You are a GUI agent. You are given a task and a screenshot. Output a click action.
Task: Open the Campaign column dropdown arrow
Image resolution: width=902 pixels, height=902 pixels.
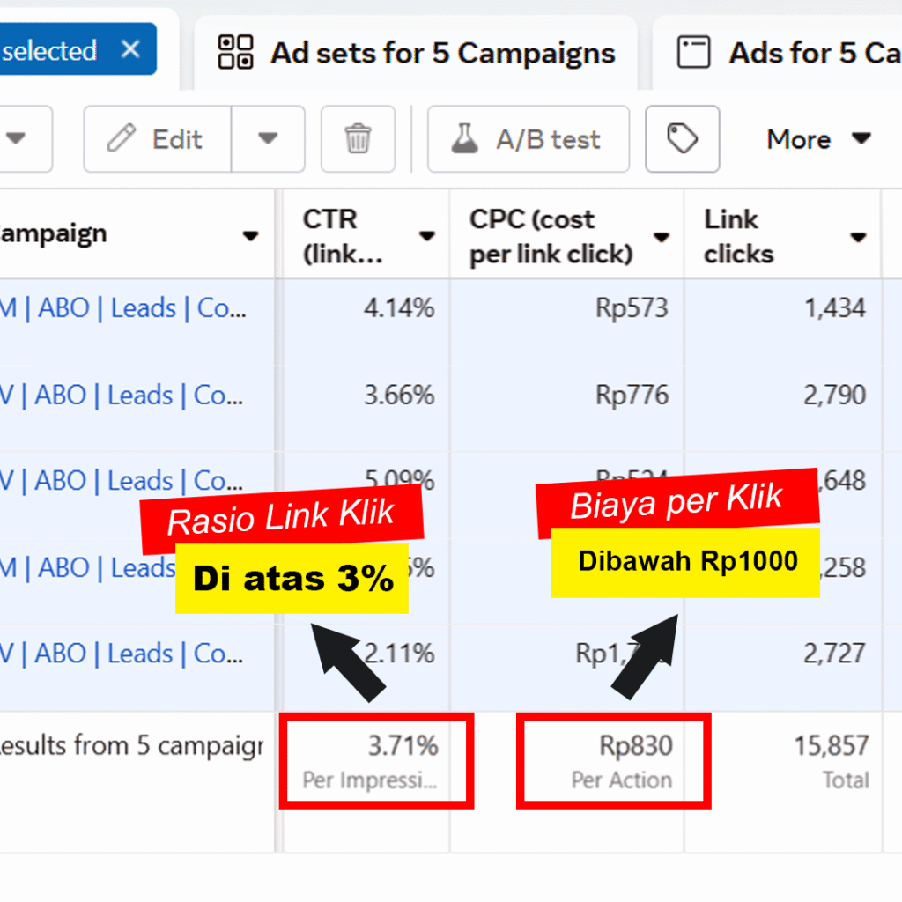[x=250, y=235]
